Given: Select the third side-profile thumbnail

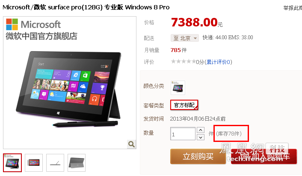Looking at the screenshot, I should click(x=55, y=163).
